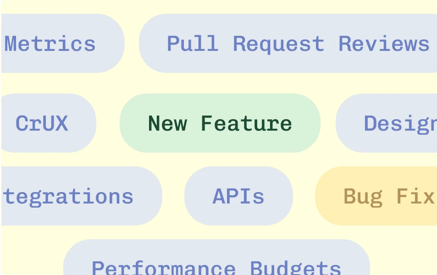Toggle the yellow Bug Fix tag
The width and height of the screenshot is (437, 275).
(x=376, y=196)
